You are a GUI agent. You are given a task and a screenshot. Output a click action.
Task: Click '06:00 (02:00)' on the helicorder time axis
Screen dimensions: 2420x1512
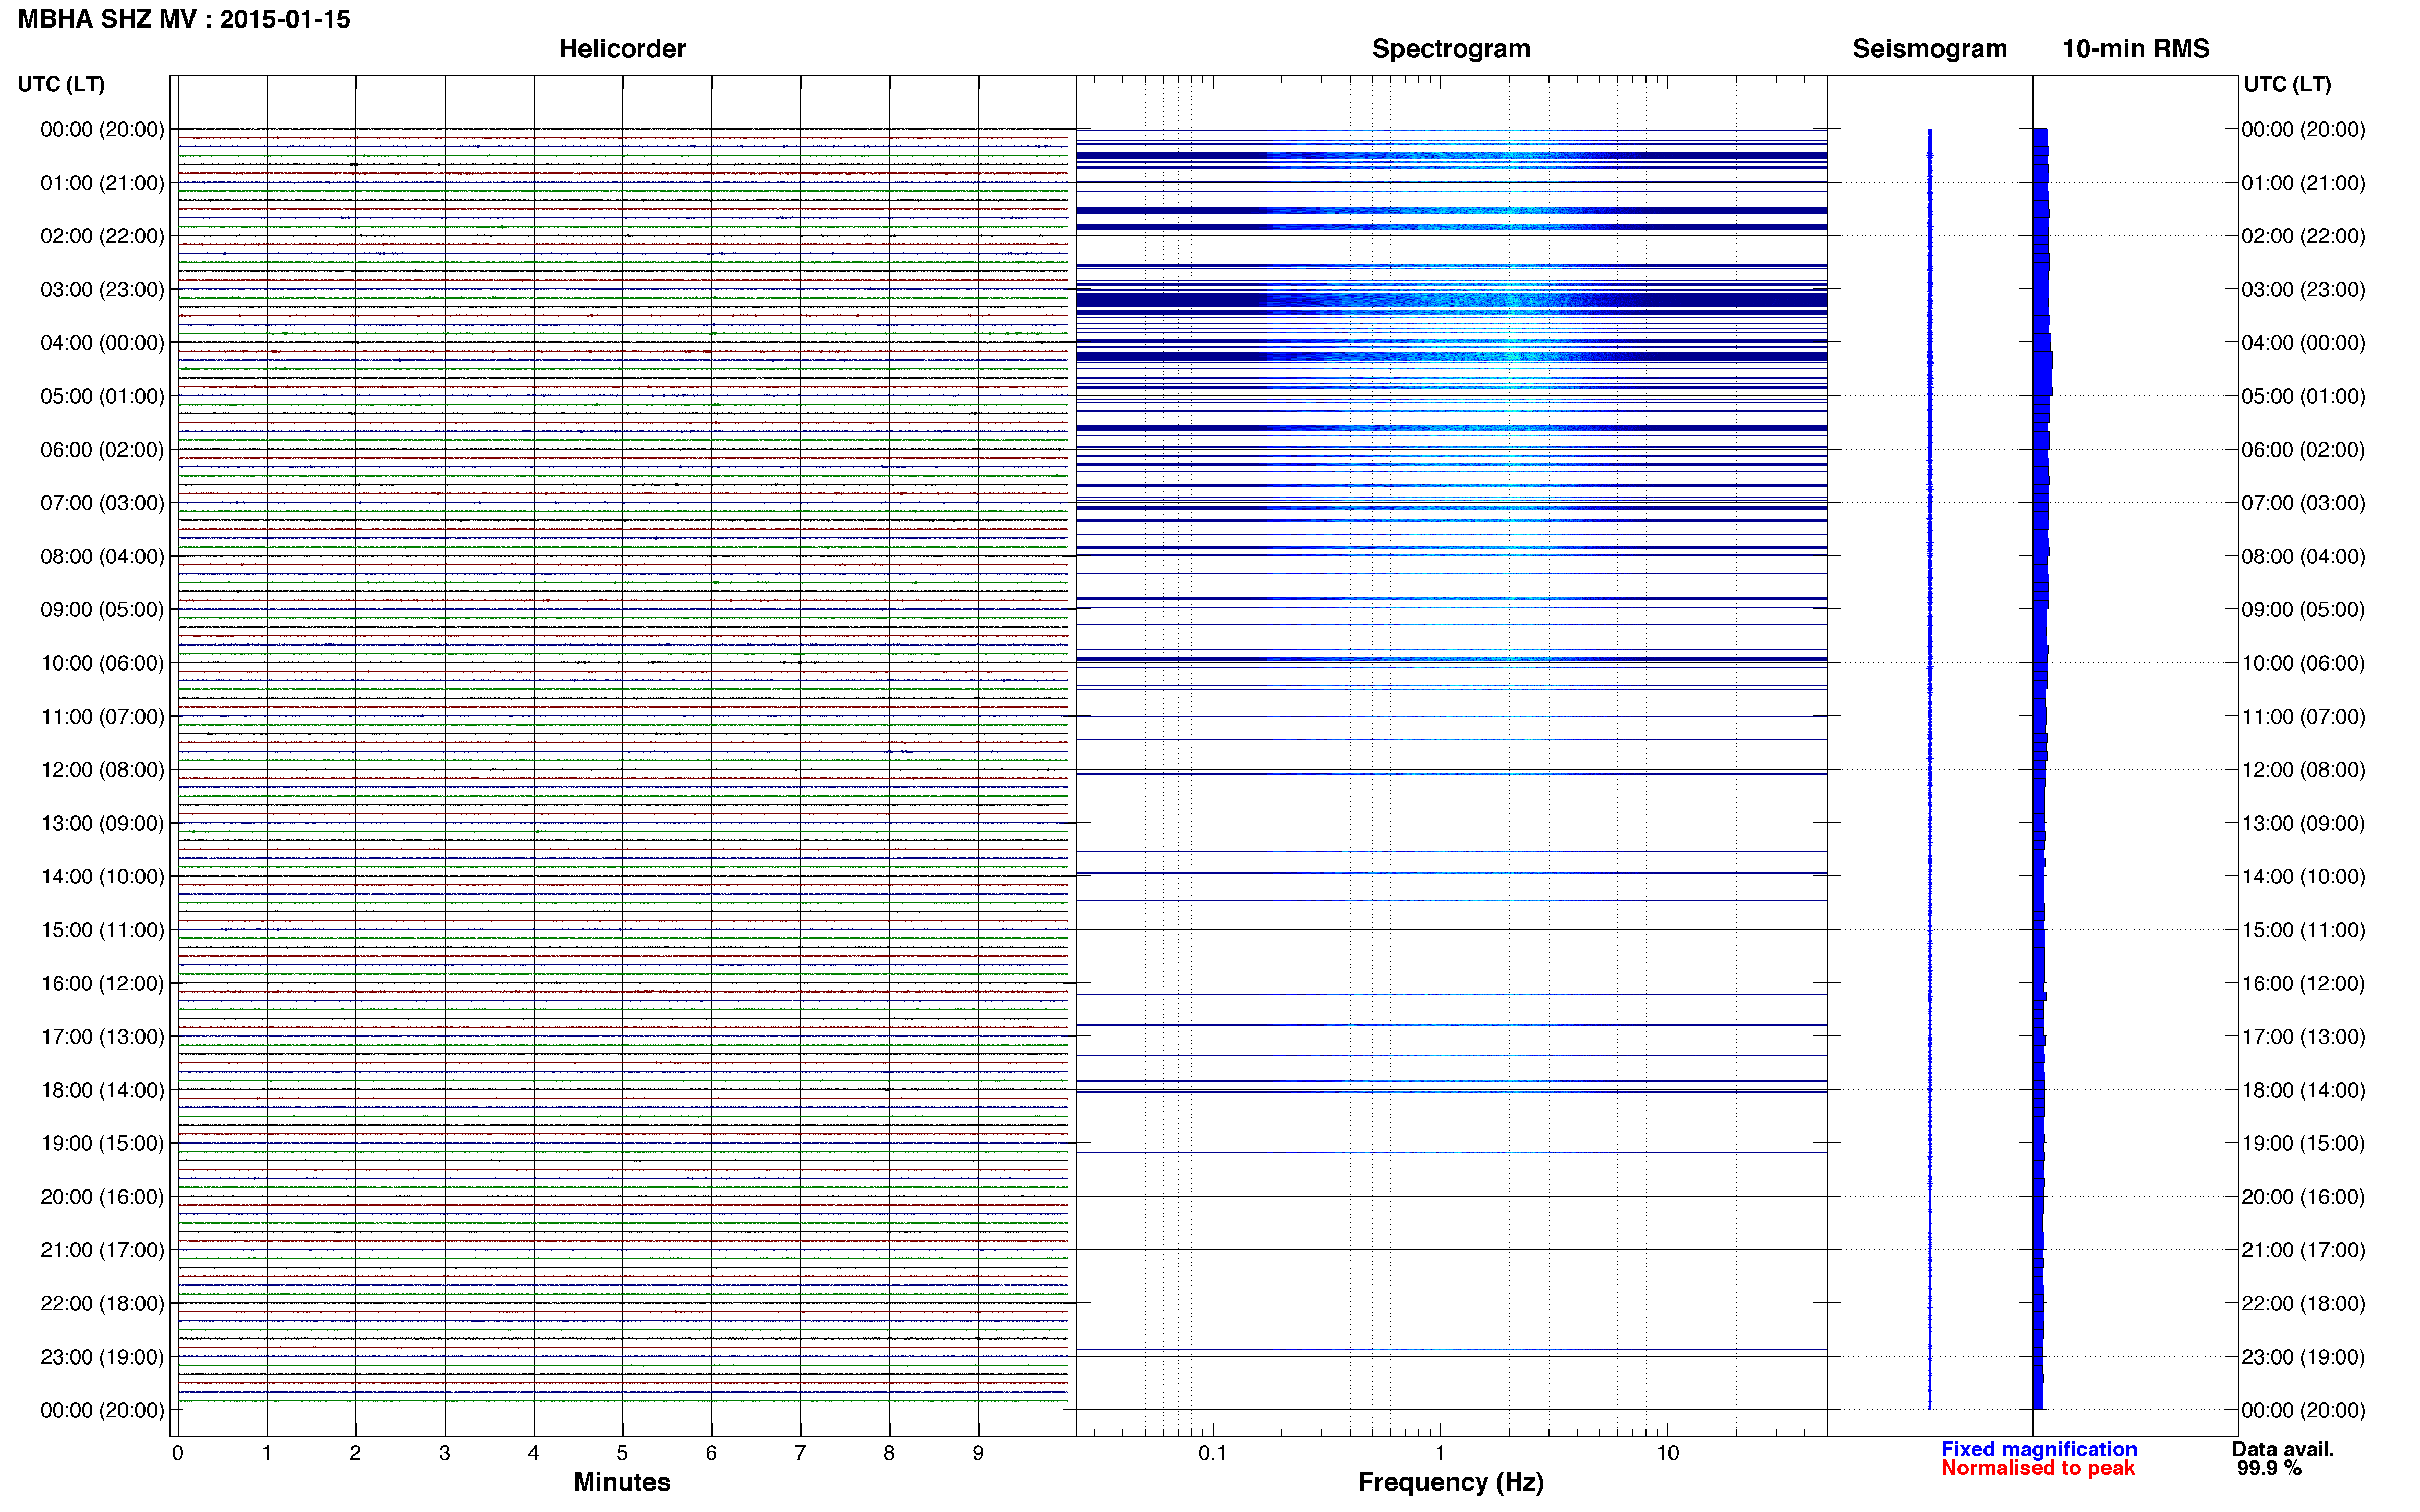[102, 450]
